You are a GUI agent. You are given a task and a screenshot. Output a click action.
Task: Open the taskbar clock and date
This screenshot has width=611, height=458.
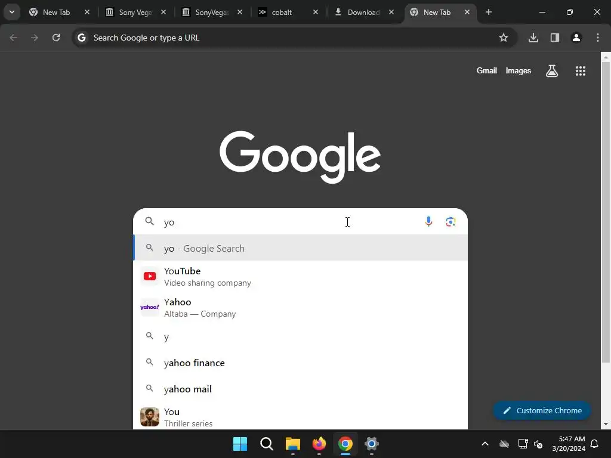(x=569, y=444)
